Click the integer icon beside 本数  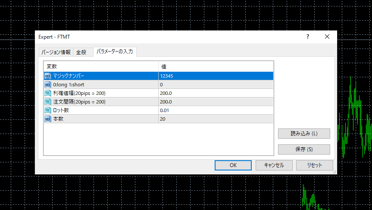tap(47, 119)
